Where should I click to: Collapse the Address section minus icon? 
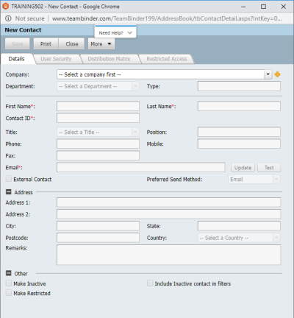9,192
